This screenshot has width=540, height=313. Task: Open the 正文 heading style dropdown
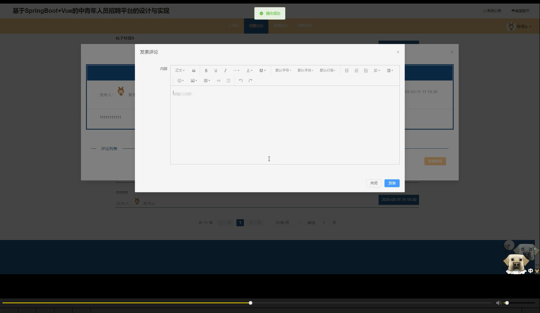180,70
